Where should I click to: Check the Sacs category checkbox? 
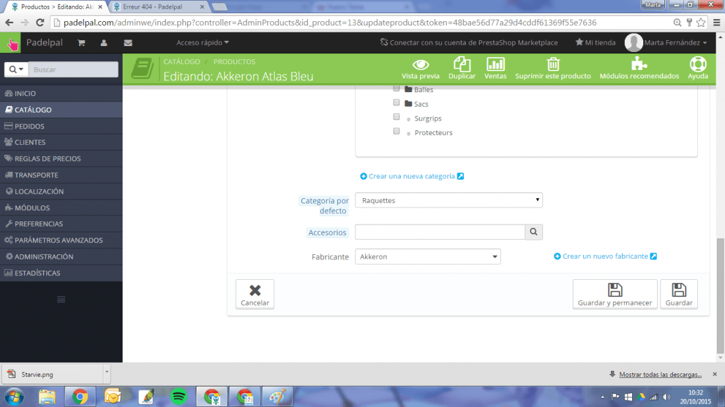pyautogui.click(x=396, y=103)
